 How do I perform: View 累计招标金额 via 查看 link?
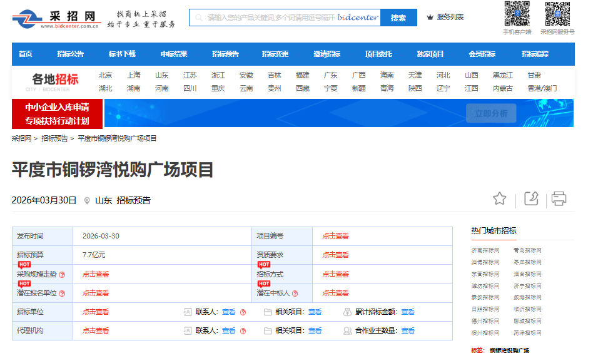[408, 312]
